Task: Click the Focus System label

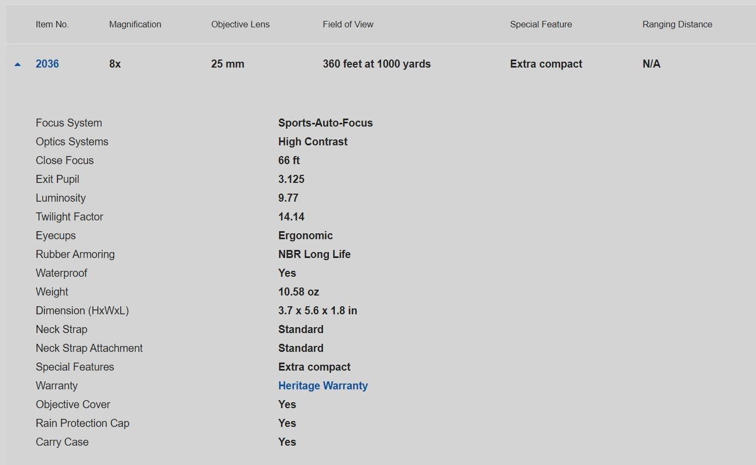Action: click(x=69, y=123)
